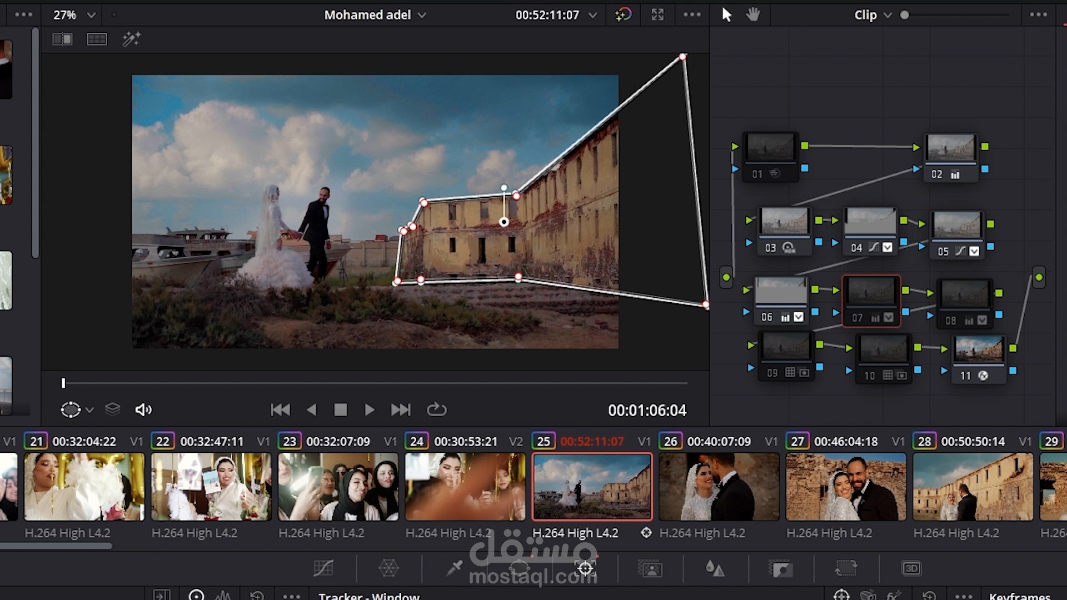Viewport: 1067px width, 600px height.
Task: Open the Color Warper palette
Action: point(387,568)
